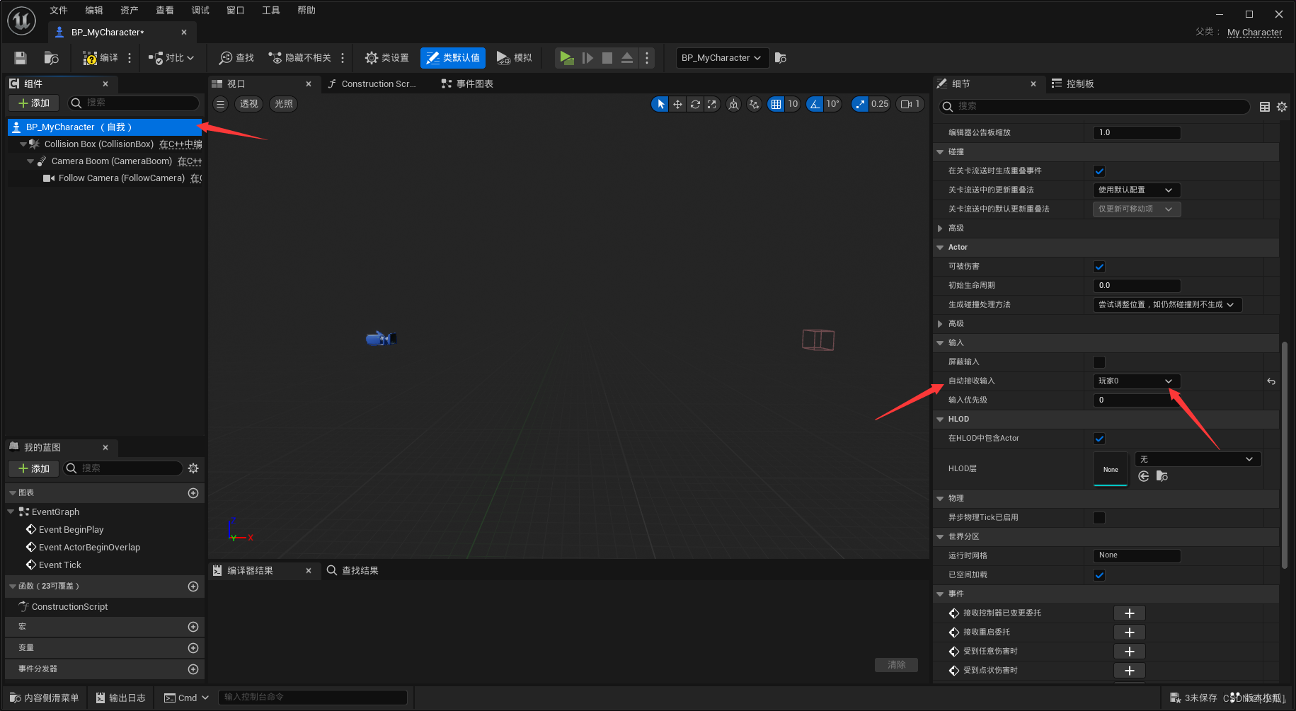
Task: Enable Async Physics Tick checkbox
Action: pos(1099,518)
